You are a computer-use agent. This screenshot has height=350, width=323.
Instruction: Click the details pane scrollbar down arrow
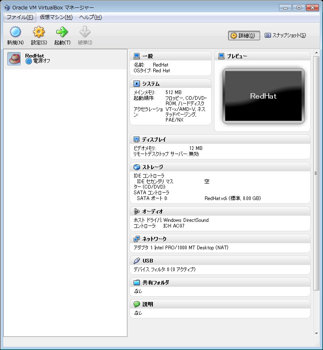point(316,333)
